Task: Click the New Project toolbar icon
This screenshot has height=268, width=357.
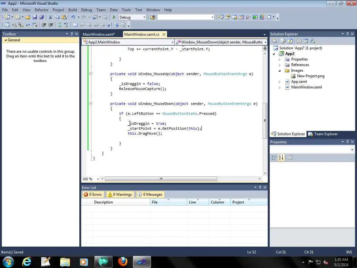Action: [x=7, y=17]
